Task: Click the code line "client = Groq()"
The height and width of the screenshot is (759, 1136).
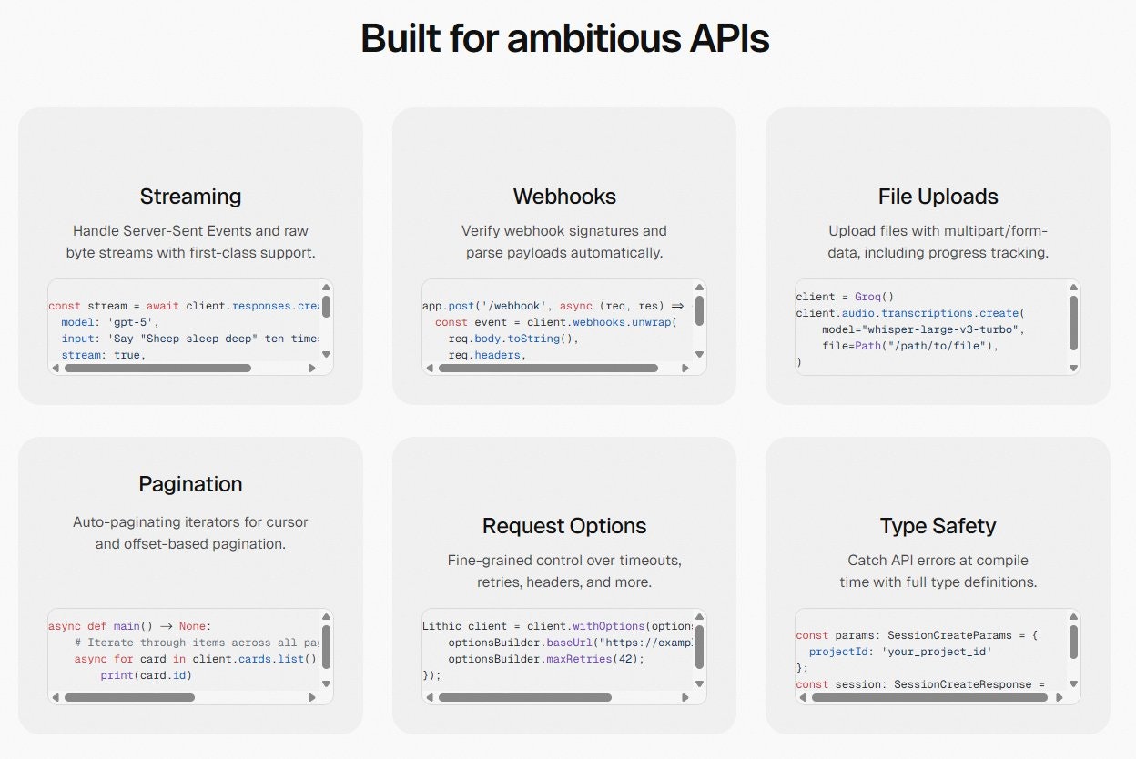Action: pos(845,297)
